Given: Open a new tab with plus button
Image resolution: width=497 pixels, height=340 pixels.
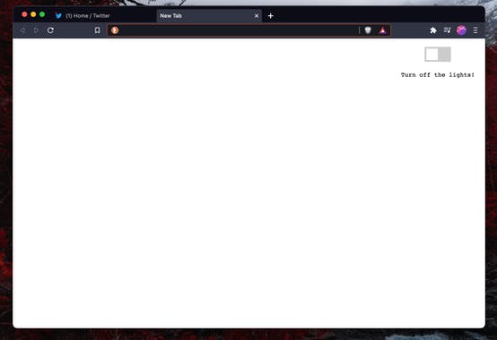Looking at the screenshot, I should 270,15.
